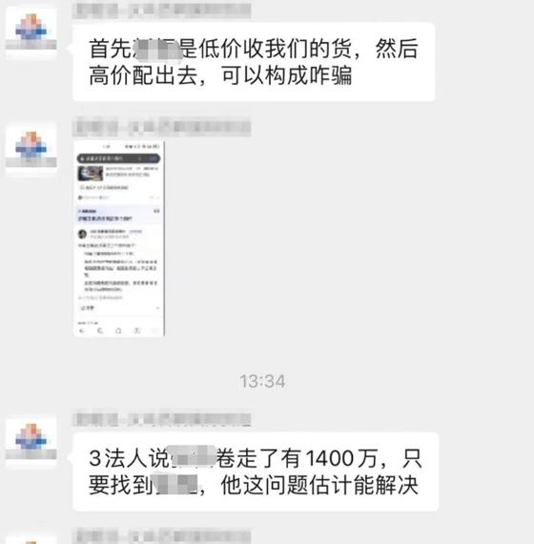The image size is (534, 544).
Task: Tap blurred sender name above image message
Action: click(162, 127)
